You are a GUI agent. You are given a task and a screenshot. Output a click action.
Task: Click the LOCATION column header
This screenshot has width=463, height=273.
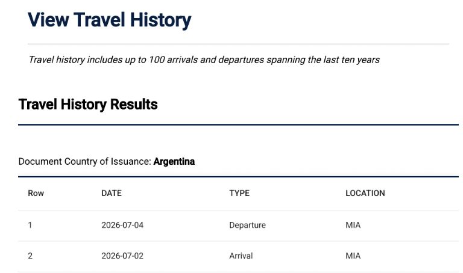coord(365,193)
